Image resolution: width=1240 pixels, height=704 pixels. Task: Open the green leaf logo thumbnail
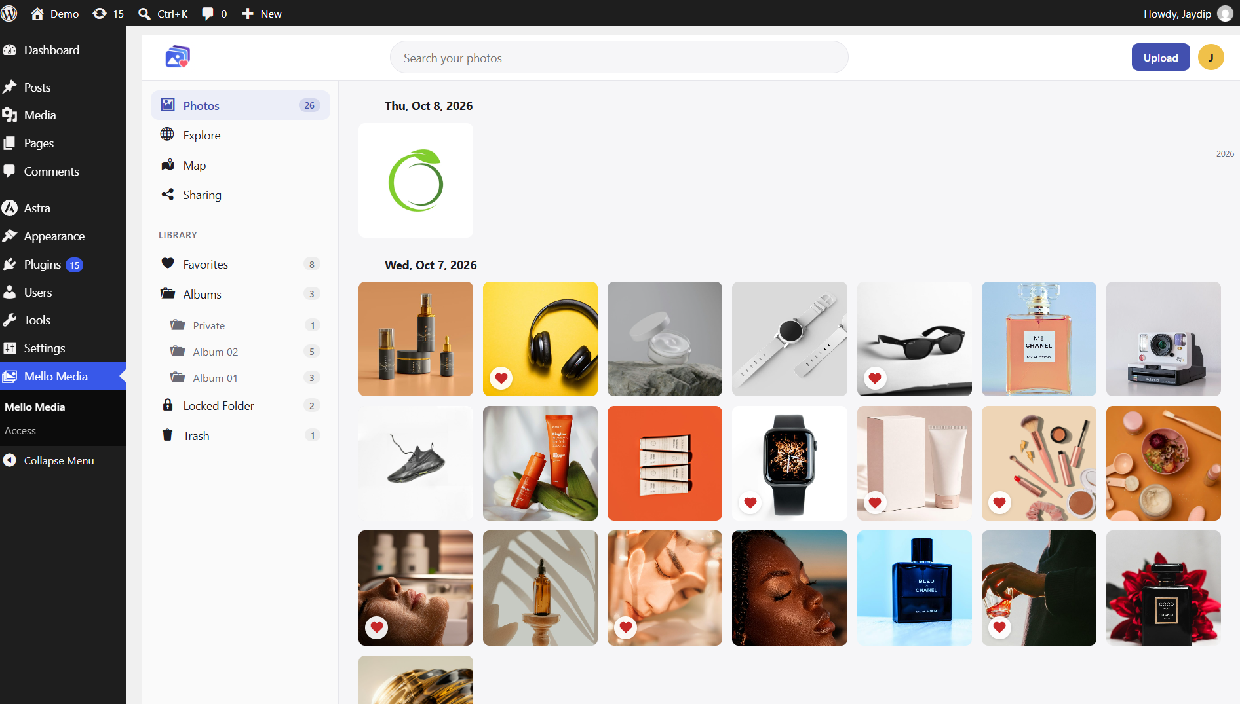[416, 181]
